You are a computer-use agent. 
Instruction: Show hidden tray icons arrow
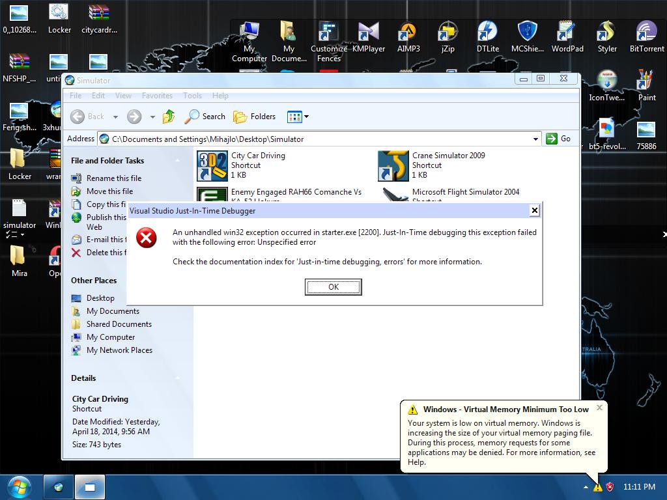[586, 487]
